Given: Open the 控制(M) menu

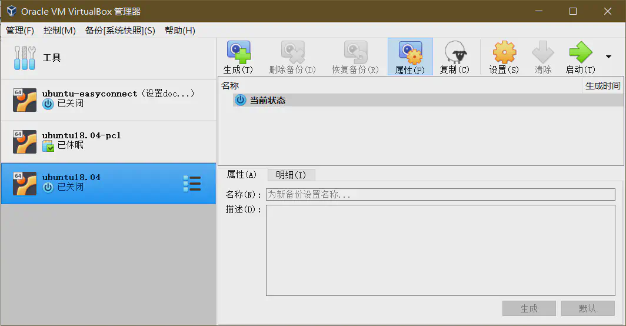Looking at the screenshot, I should [59, 31].
